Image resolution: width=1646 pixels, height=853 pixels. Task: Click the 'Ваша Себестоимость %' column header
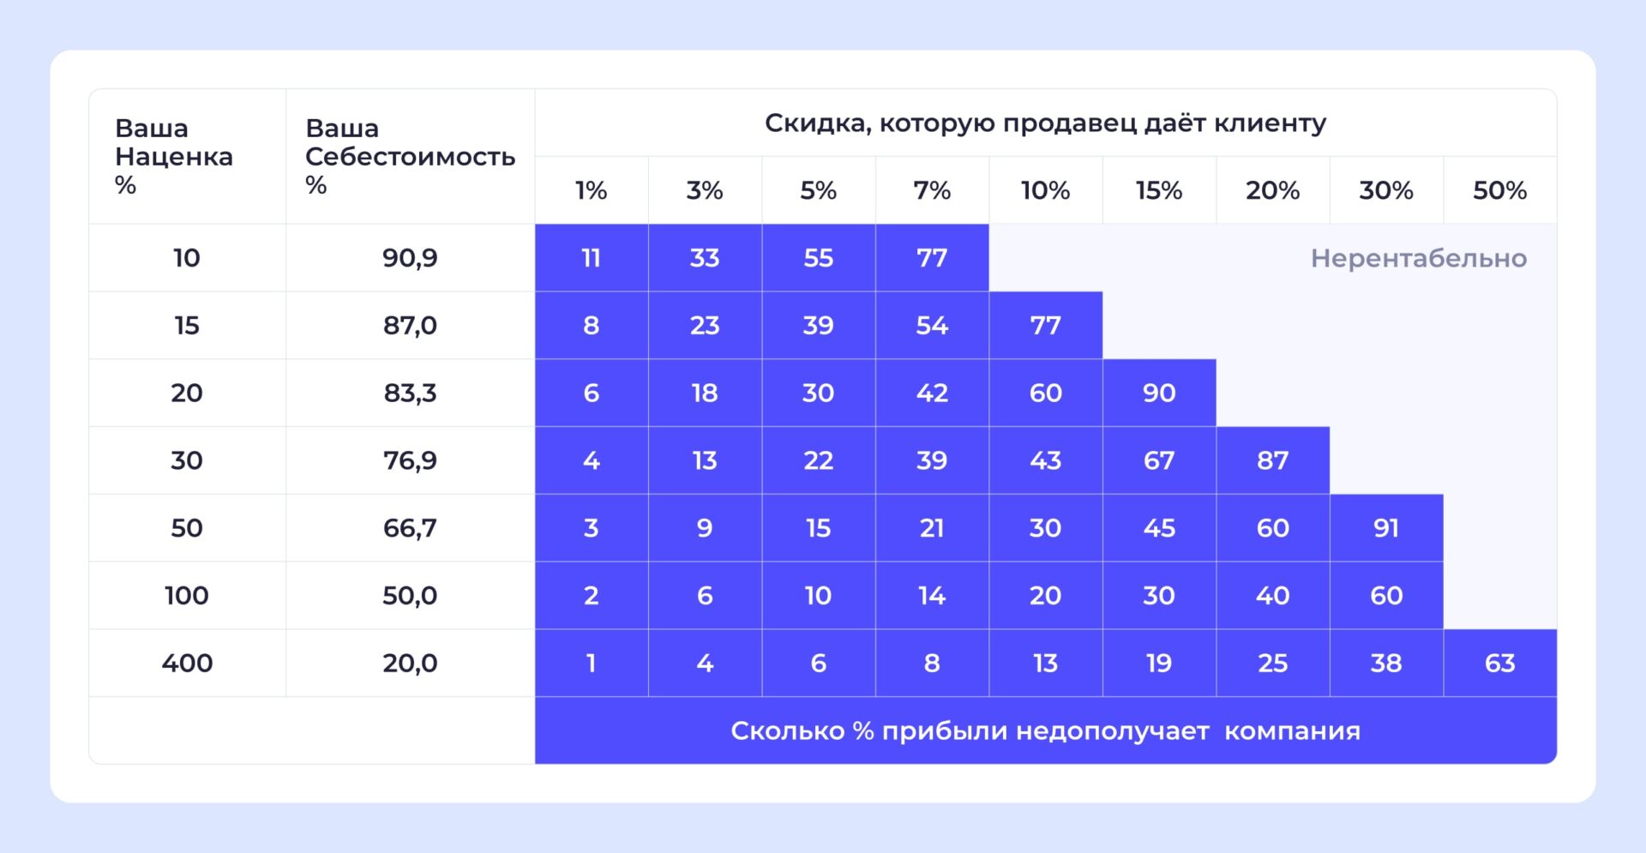point(410,156)
